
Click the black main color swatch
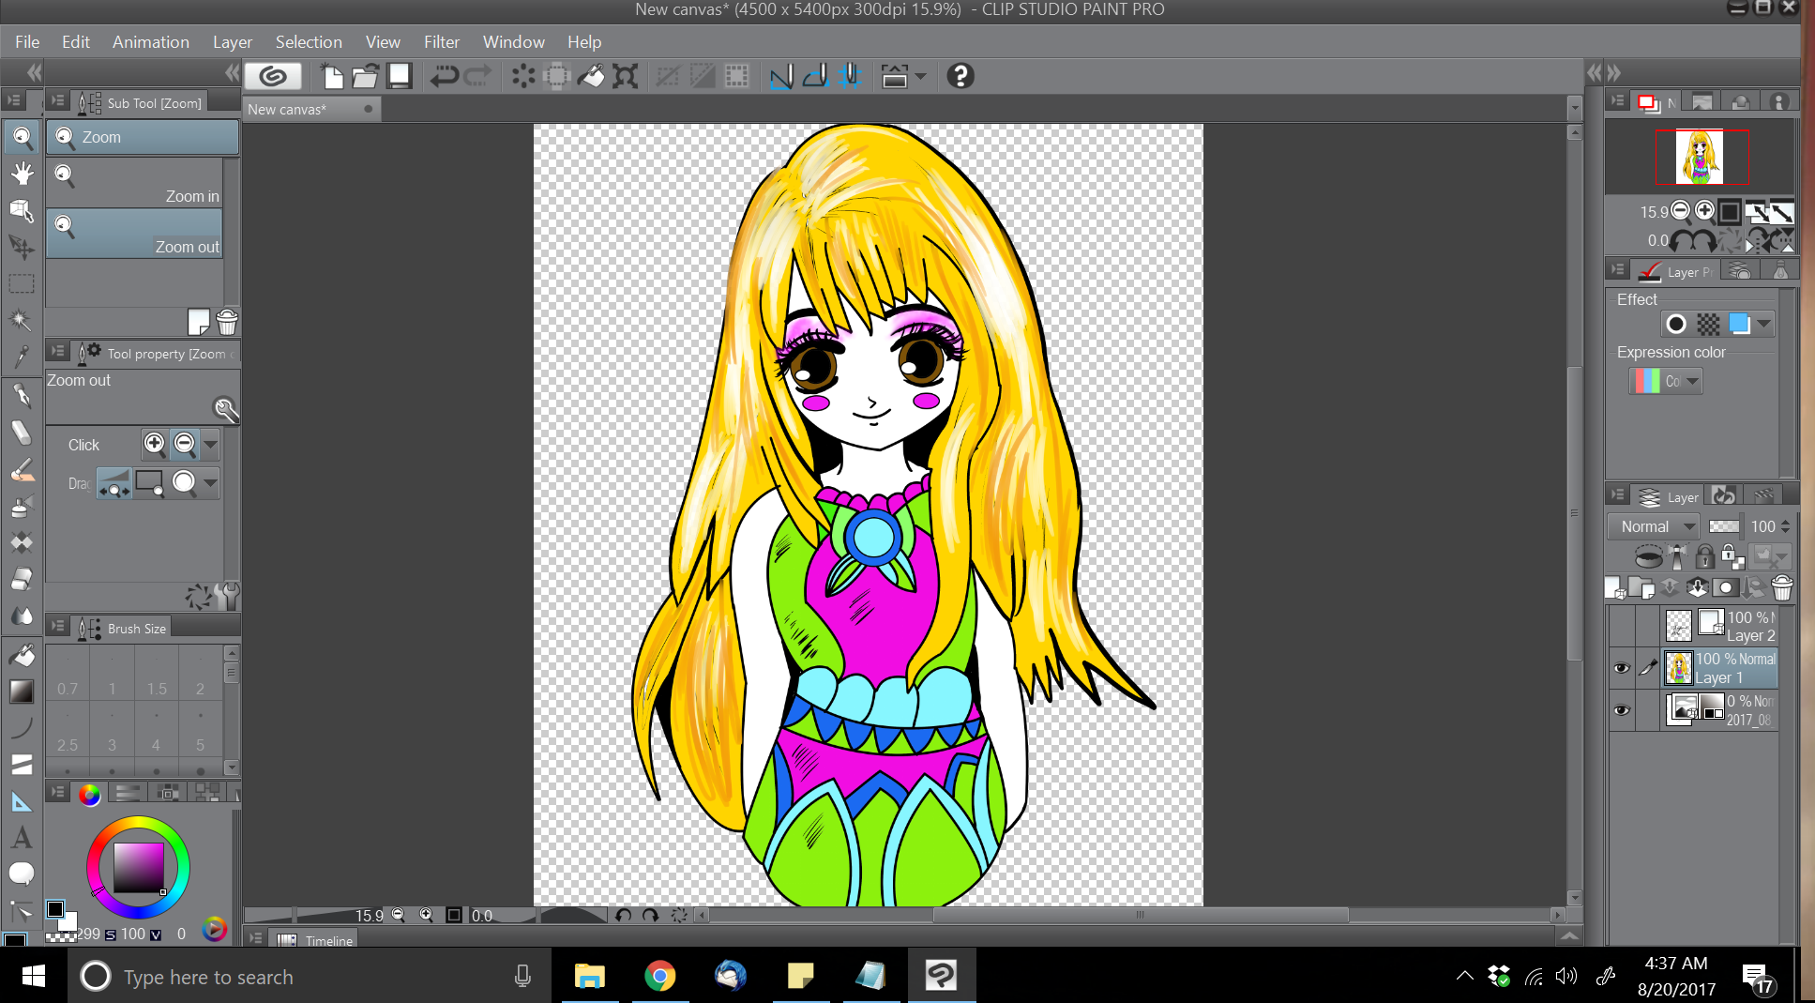pyautogui.click(x=55, y=909)
